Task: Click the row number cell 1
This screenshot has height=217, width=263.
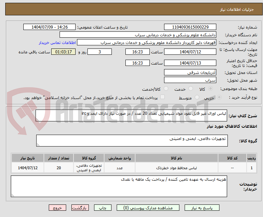Action: tap(252, 168)
